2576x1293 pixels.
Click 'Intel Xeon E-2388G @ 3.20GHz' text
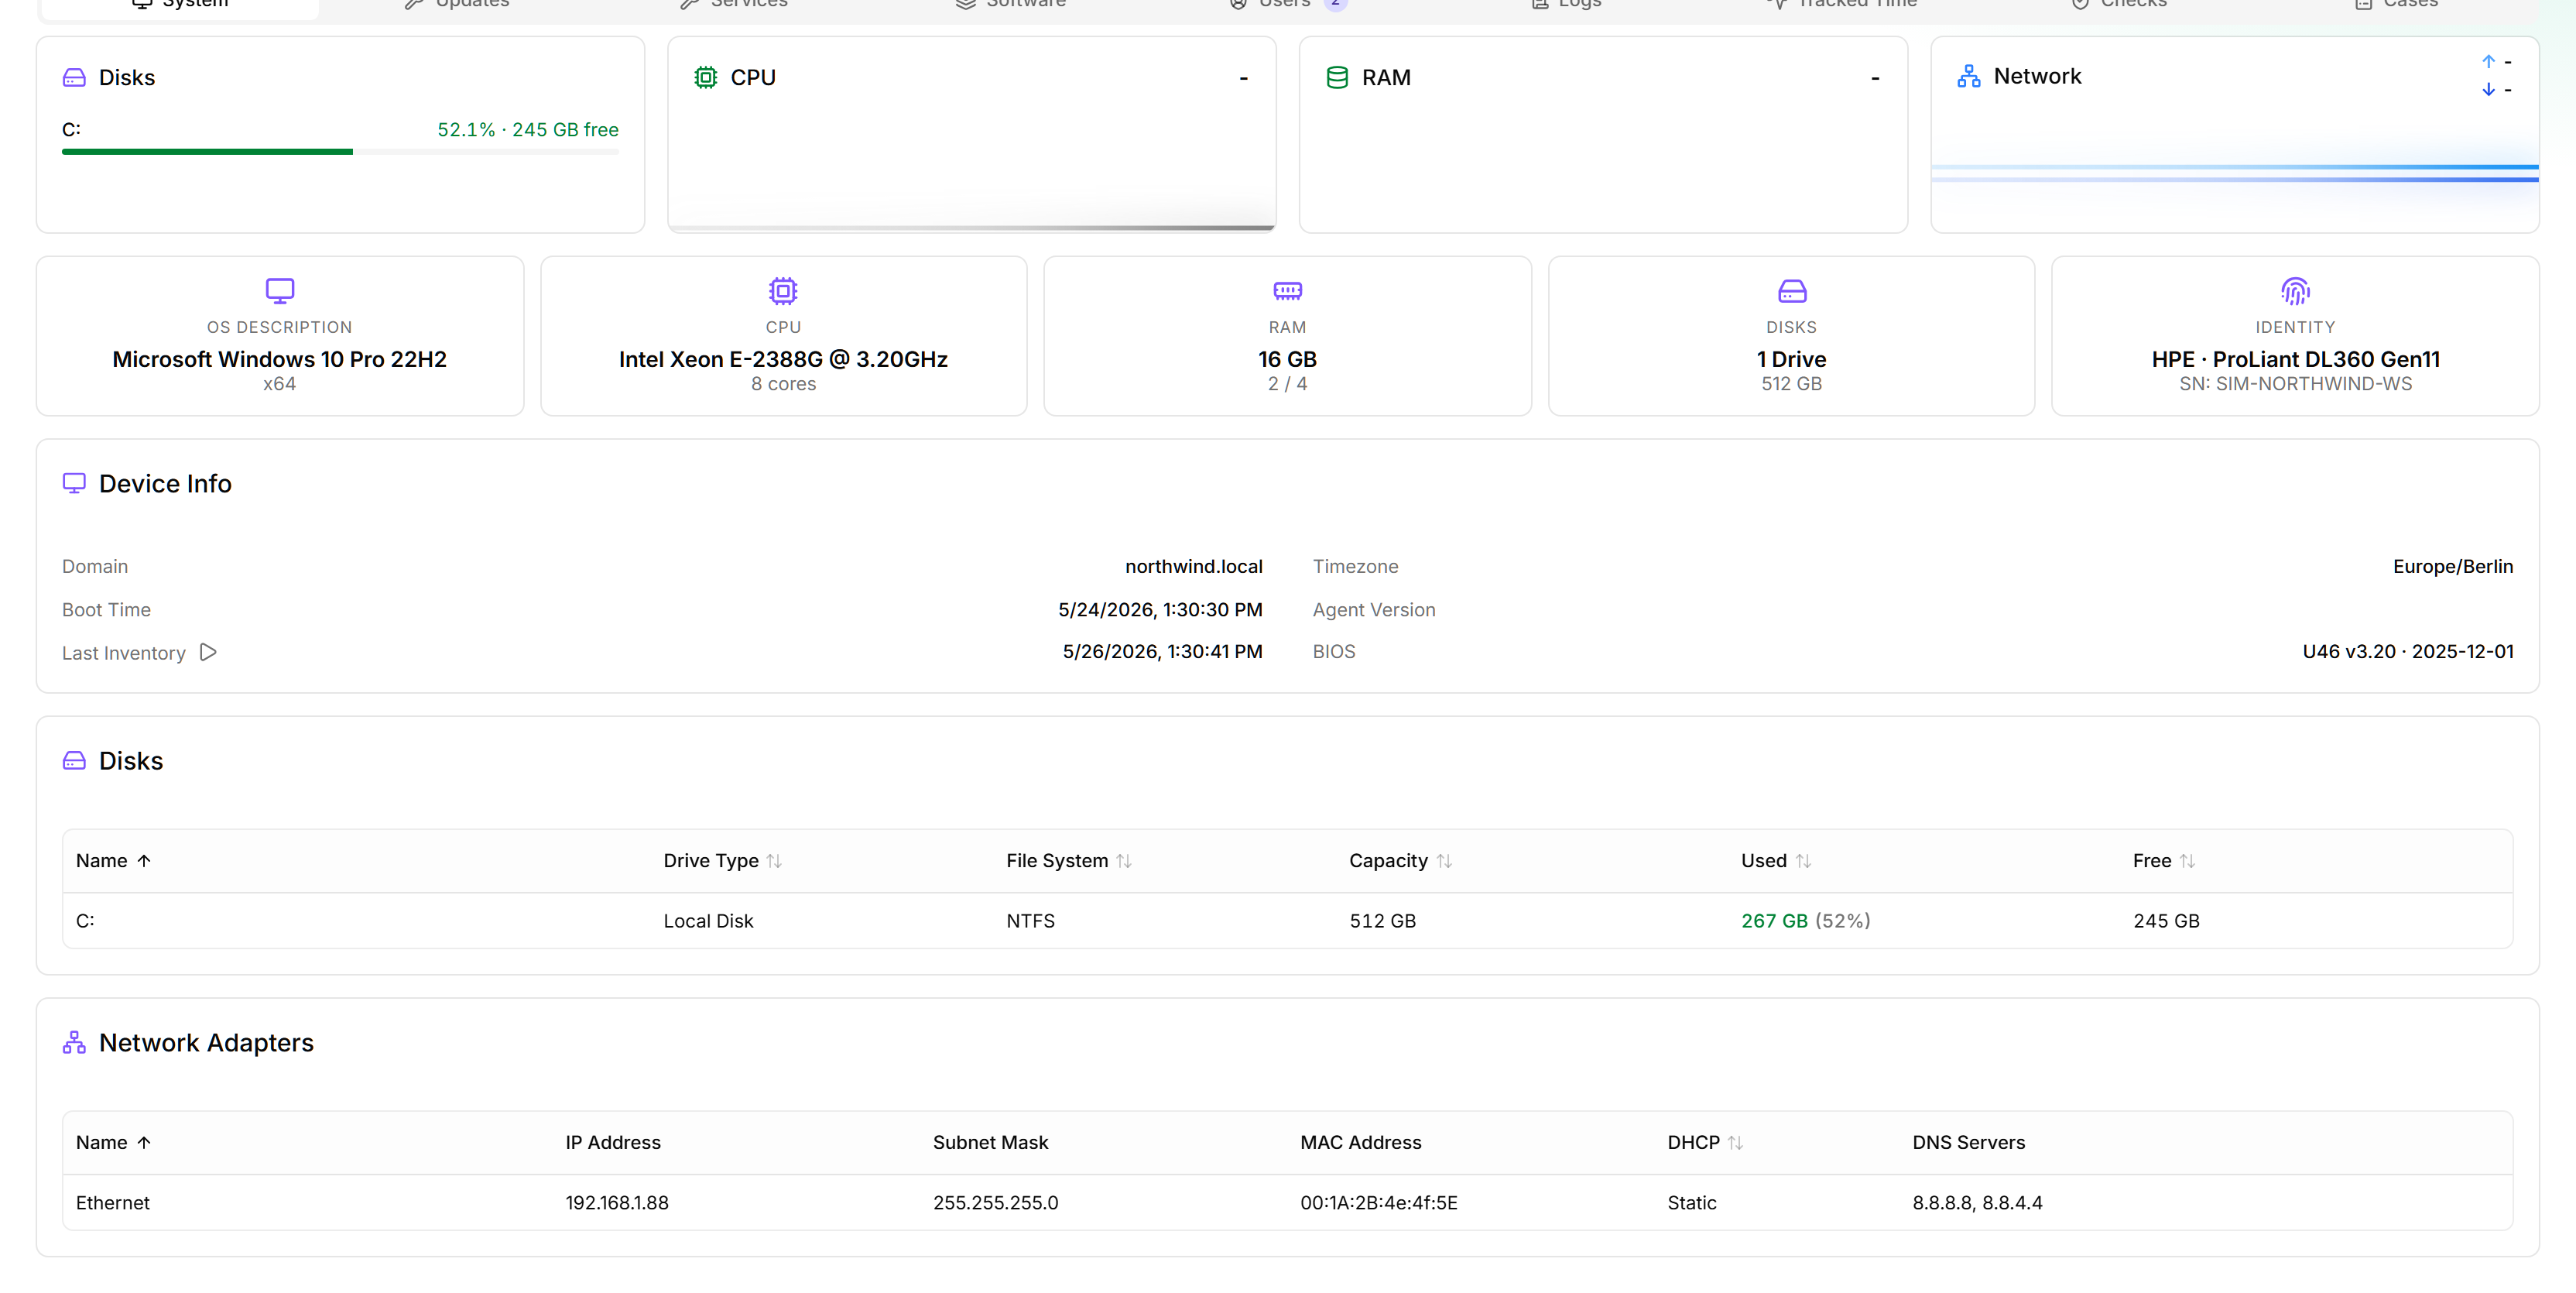(x=783, y=359)
